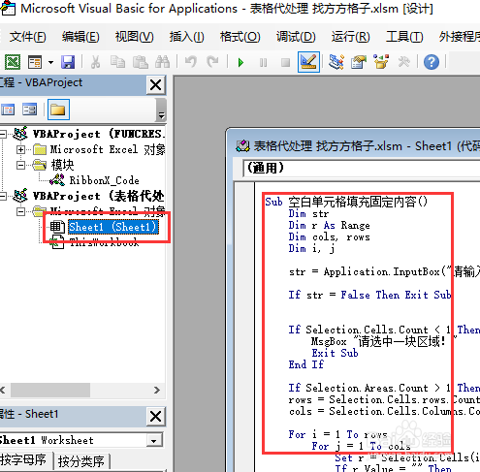
Task: Click the Undo arrow icon
Action: [191, 62]
